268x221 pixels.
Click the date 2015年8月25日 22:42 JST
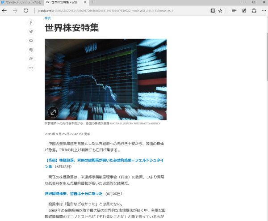click(67, 134)
